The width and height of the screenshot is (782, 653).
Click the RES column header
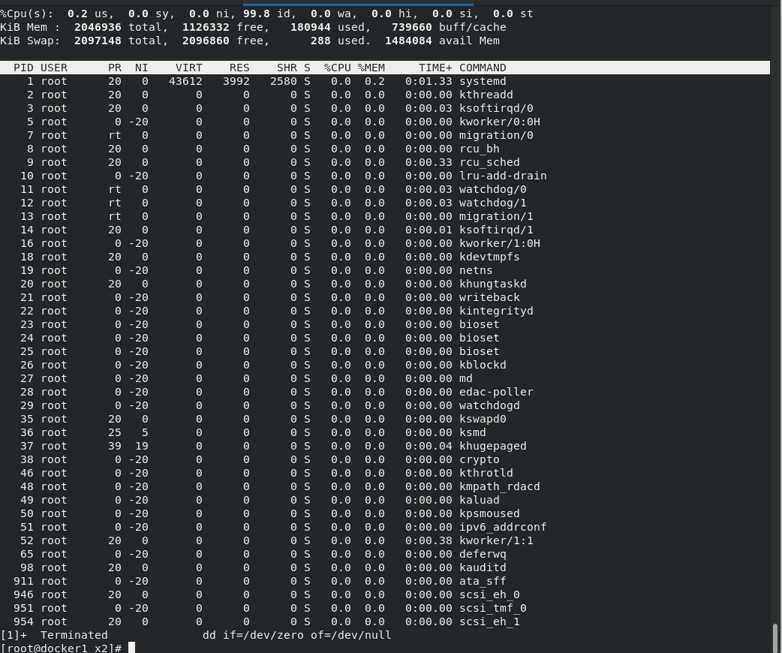(x=239, y=68)
